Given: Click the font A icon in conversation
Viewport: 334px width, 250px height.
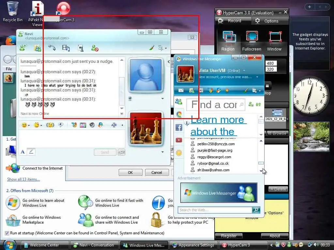Looking at the screenshot, I should [x=23, y=152].
